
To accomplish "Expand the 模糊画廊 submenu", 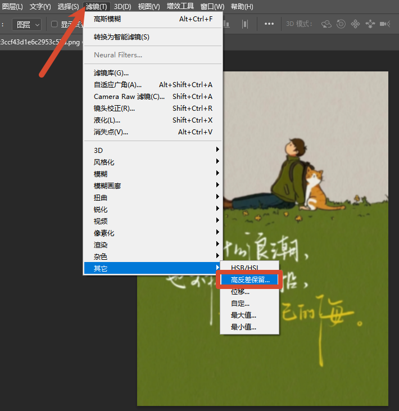I will [153, 186].
